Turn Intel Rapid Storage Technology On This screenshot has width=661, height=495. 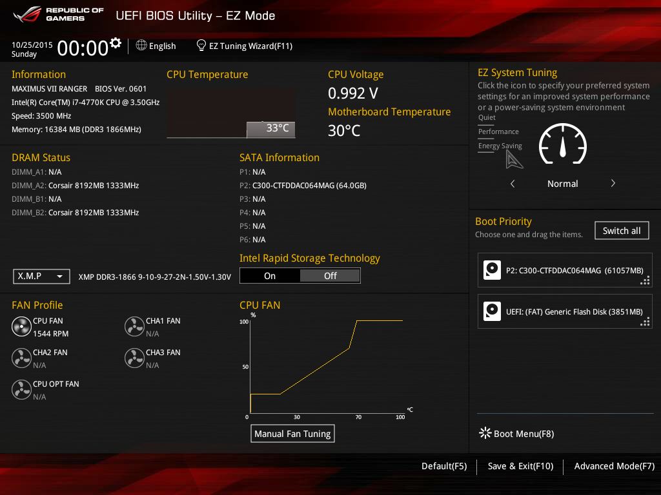[270, 276]
